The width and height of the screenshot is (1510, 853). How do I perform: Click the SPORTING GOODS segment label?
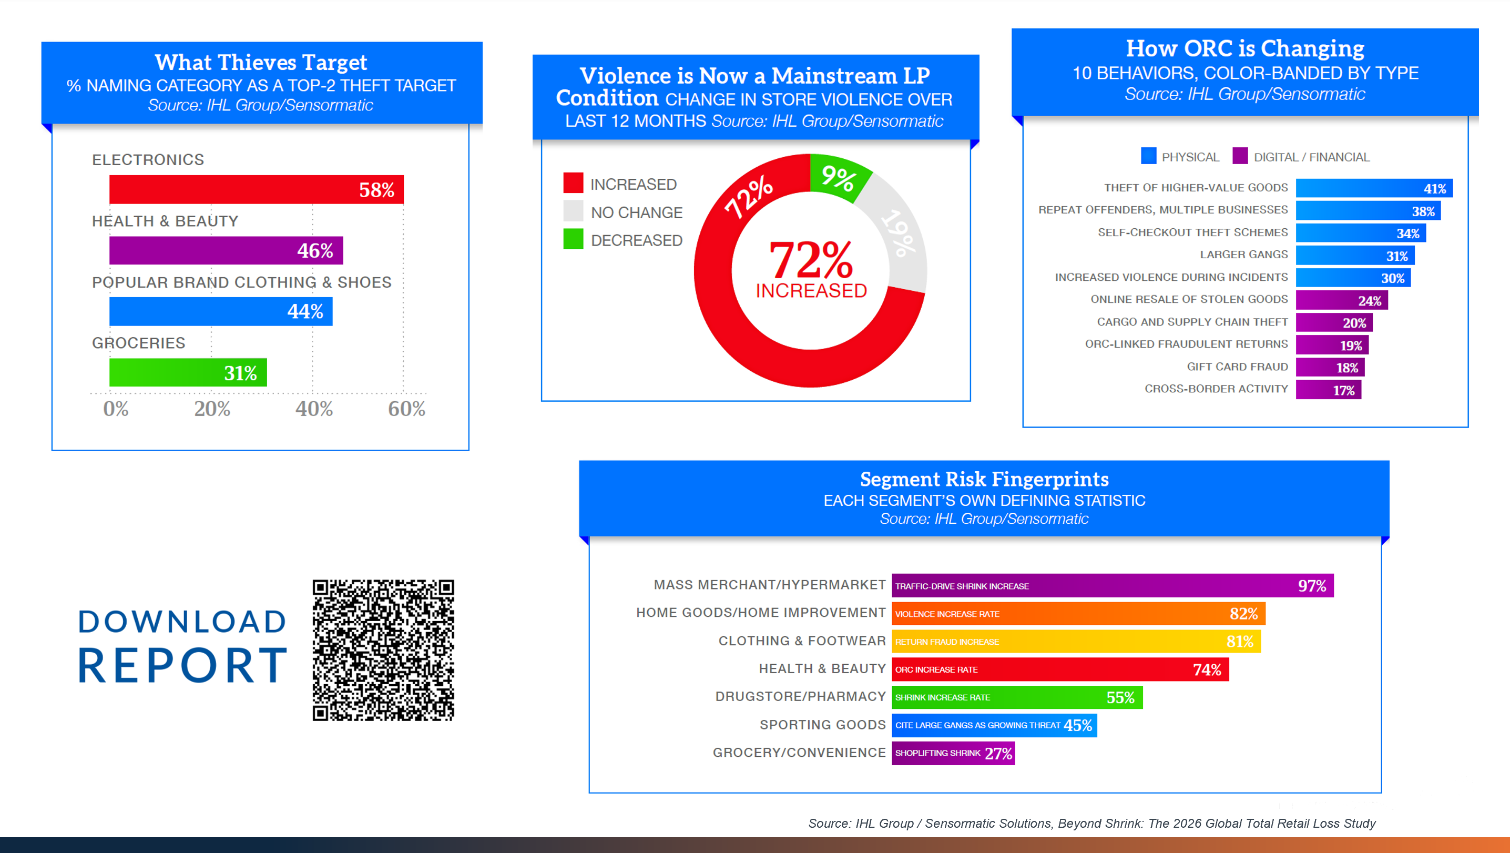[822, 725]
